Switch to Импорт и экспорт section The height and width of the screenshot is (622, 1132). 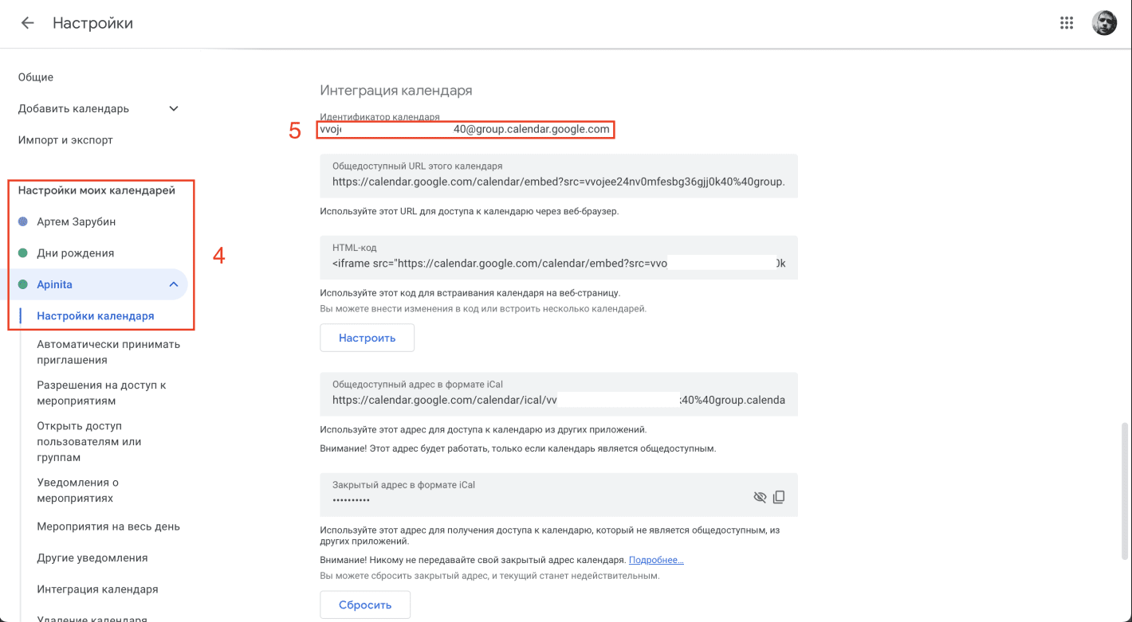coord(67,139)
